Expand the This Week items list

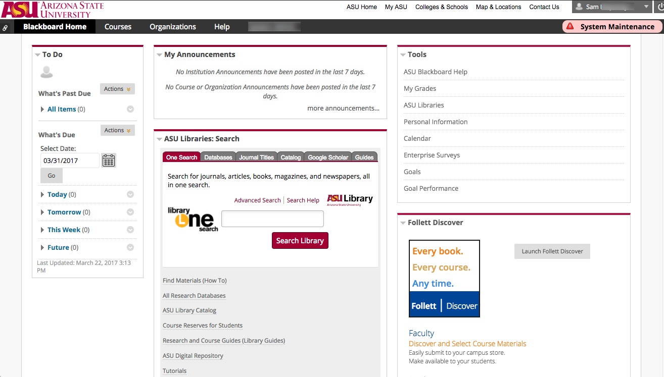pyautogui.click(x=42, y=230)
